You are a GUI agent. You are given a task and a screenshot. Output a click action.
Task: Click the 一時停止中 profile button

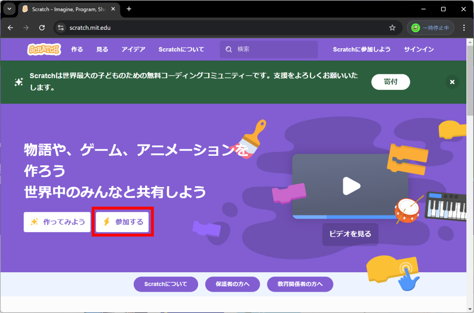[x=430, y=28]
